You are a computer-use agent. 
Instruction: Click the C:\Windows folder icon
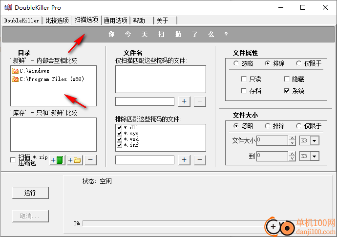click(15, 71)
